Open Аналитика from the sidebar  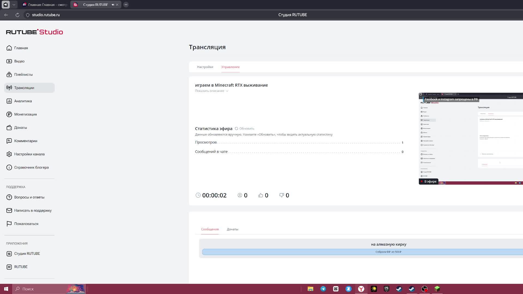pos(23,101)
